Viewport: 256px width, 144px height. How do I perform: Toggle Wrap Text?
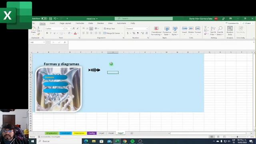(109, 28)
